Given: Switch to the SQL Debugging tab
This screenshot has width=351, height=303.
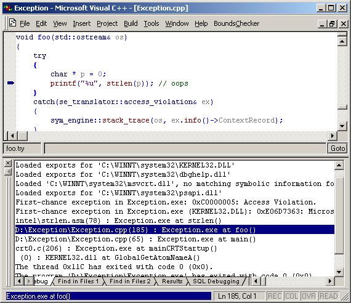Looking at the screenshot, I should [216, 281].
